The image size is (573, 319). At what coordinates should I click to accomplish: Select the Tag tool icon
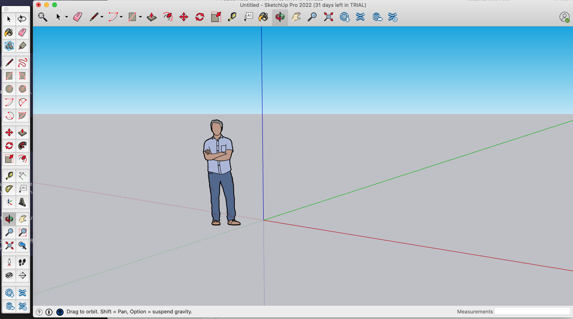click(x=22, y=46)
